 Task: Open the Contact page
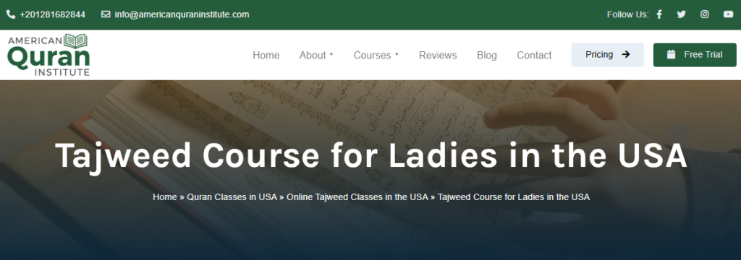tap(534, 55)
